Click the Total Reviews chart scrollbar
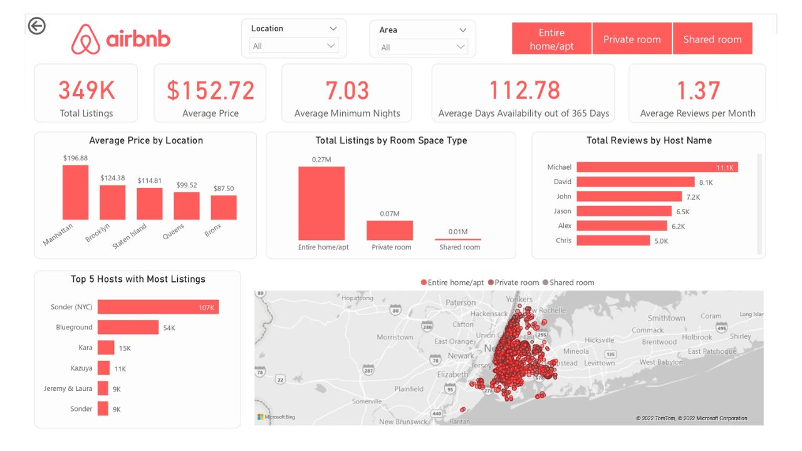 [x=759, y=204]
